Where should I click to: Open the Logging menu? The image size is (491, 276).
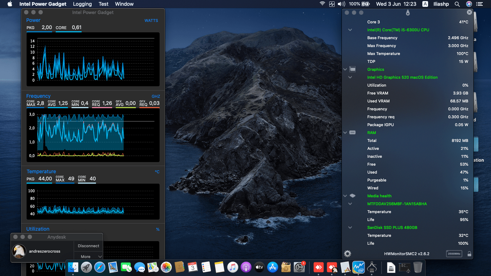[x=82, y=4]
